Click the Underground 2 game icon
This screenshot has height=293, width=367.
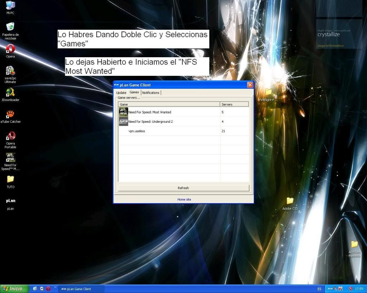123,122
